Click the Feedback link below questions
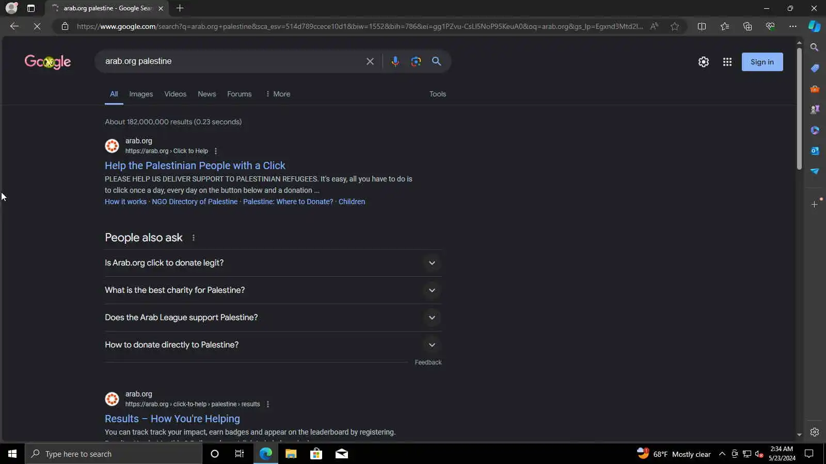Screen dimensions: 826x464 tap(428, 362)
